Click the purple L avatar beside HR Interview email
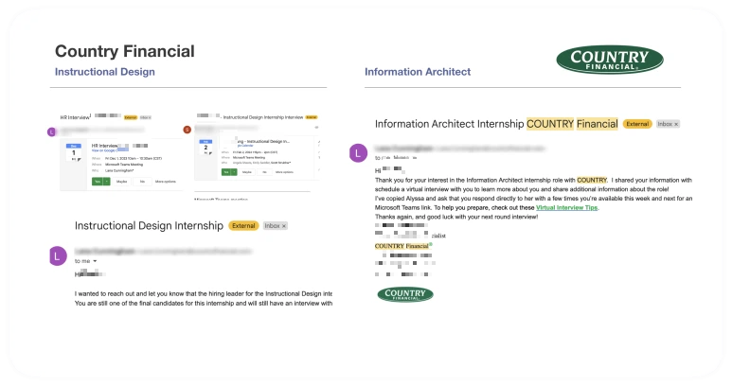 (x=52, y=132)
